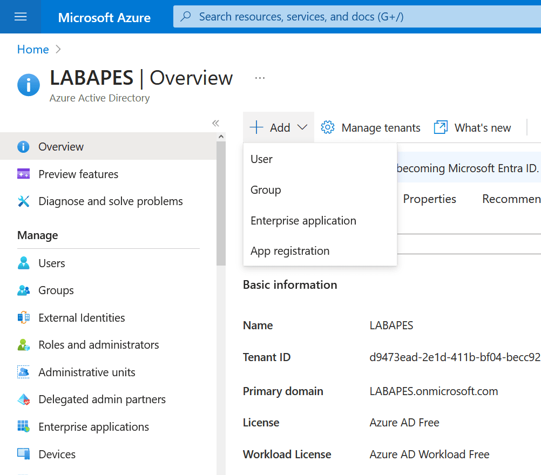Image resolution: width=541 pixels, height=475 pixels.
Task: Click the Enterprise applications sidebar icon
Action: coord(24,427)
